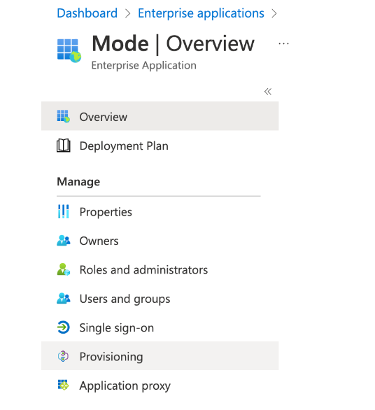375x410 pixels.
Task: Click the Deployment Plan book icon
Action: tap(63, 146)
